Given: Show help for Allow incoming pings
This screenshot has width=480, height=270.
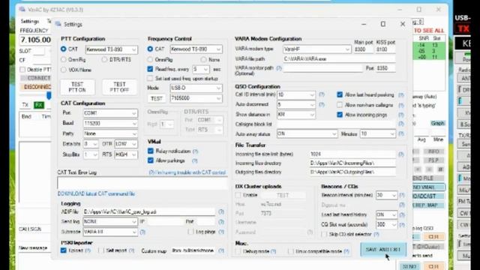Looking at the screenshot, I should click(x=401, y=115).
